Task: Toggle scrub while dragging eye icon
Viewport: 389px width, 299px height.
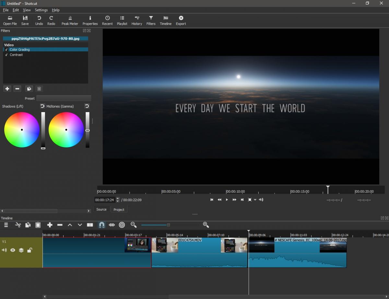Action: click(x=112, y=225)
